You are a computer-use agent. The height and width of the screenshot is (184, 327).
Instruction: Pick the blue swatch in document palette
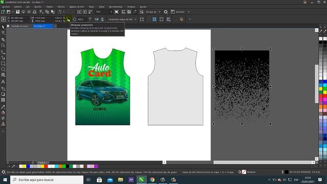pos(28,166)
